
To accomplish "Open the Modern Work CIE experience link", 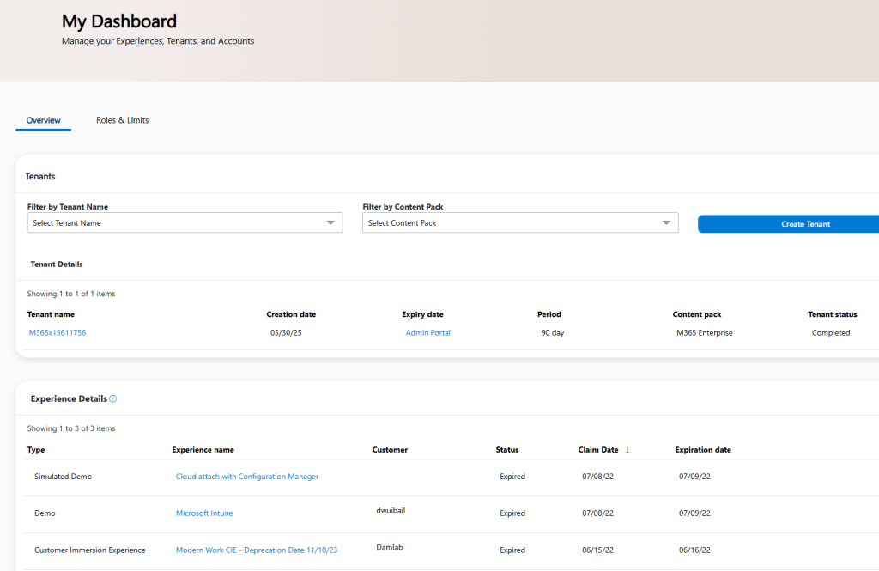I will tap(257, 550).
